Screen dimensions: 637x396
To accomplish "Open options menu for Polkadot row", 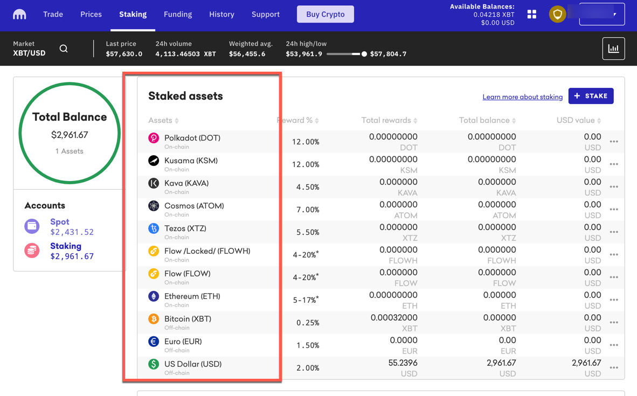I will click(614, 142).
